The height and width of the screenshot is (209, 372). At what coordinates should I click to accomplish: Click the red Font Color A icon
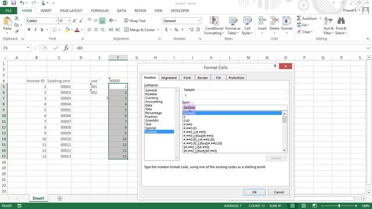77,30
